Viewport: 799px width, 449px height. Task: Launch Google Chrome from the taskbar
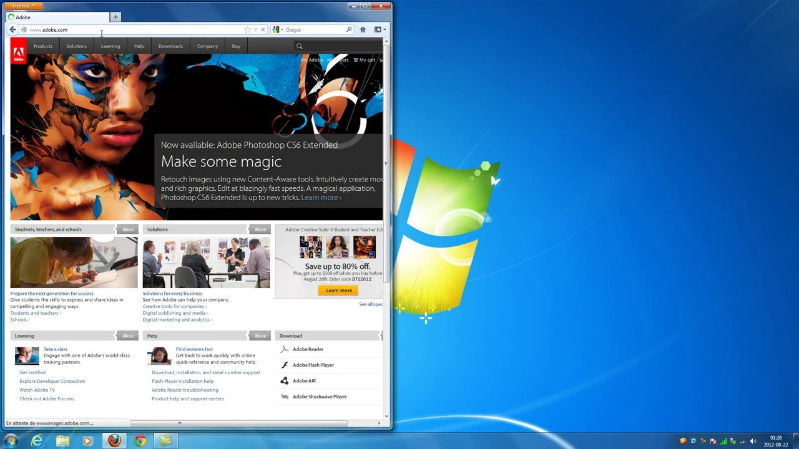pos(140,440)
